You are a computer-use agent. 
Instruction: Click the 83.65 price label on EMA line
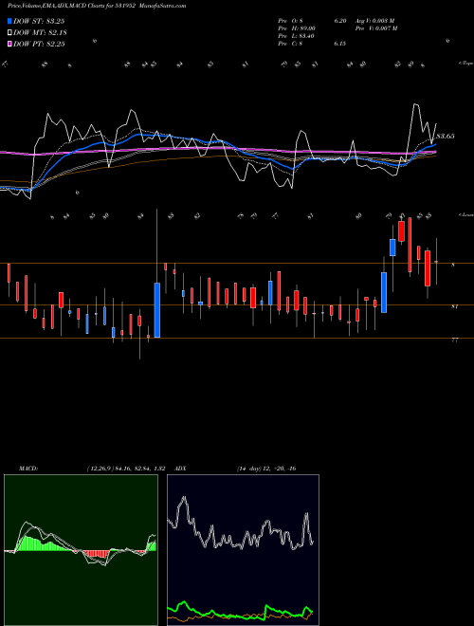pos(446,137)
